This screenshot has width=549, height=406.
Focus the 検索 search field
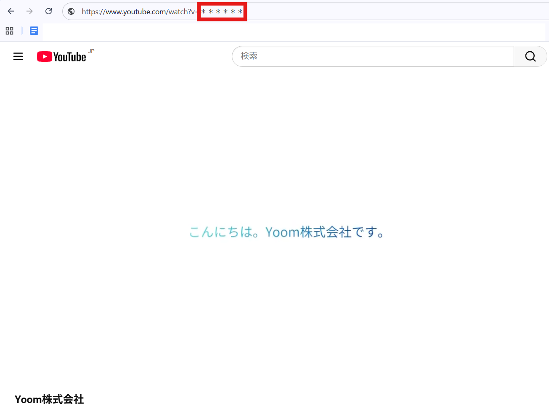[x=373, y=56]
